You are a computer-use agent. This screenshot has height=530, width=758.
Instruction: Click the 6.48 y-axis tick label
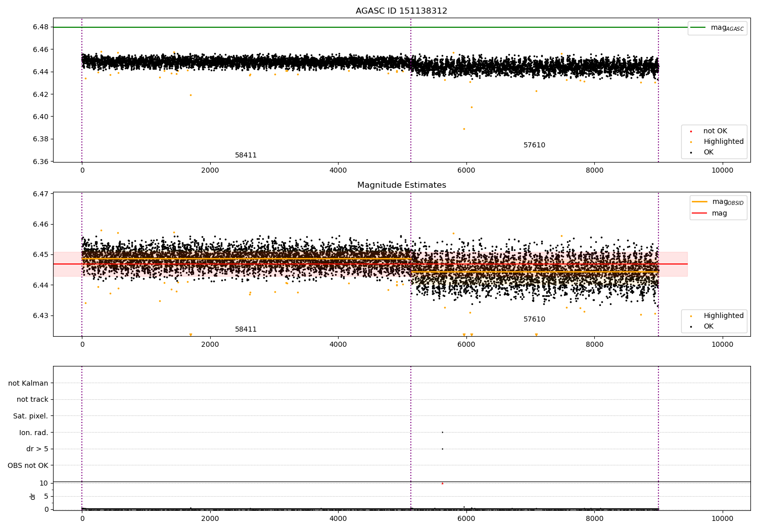(x=40, y=27)
